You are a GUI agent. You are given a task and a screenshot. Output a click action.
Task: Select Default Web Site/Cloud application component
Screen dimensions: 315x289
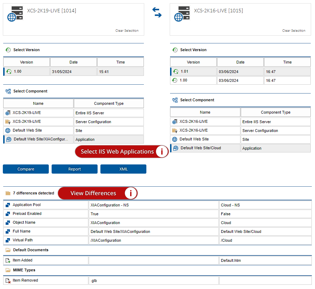[201, 148]
